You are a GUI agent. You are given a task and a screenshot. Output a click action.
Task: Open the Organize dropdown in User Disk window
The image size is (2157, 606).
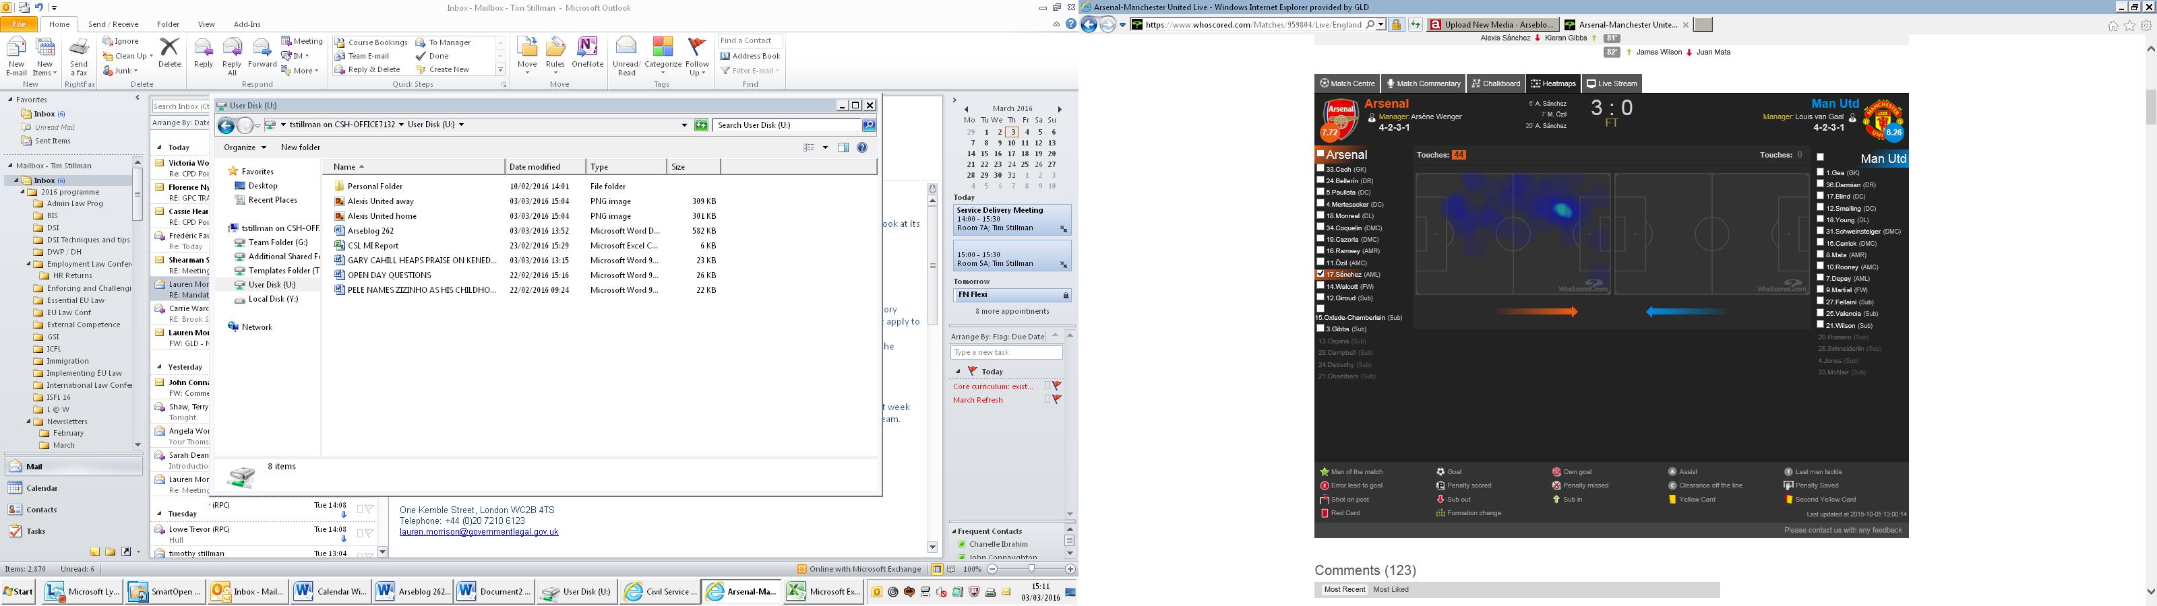pos(245,147)
